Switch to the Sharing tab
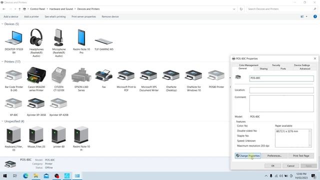This screenshot has width=320, height=180. (x=263, y=69)
